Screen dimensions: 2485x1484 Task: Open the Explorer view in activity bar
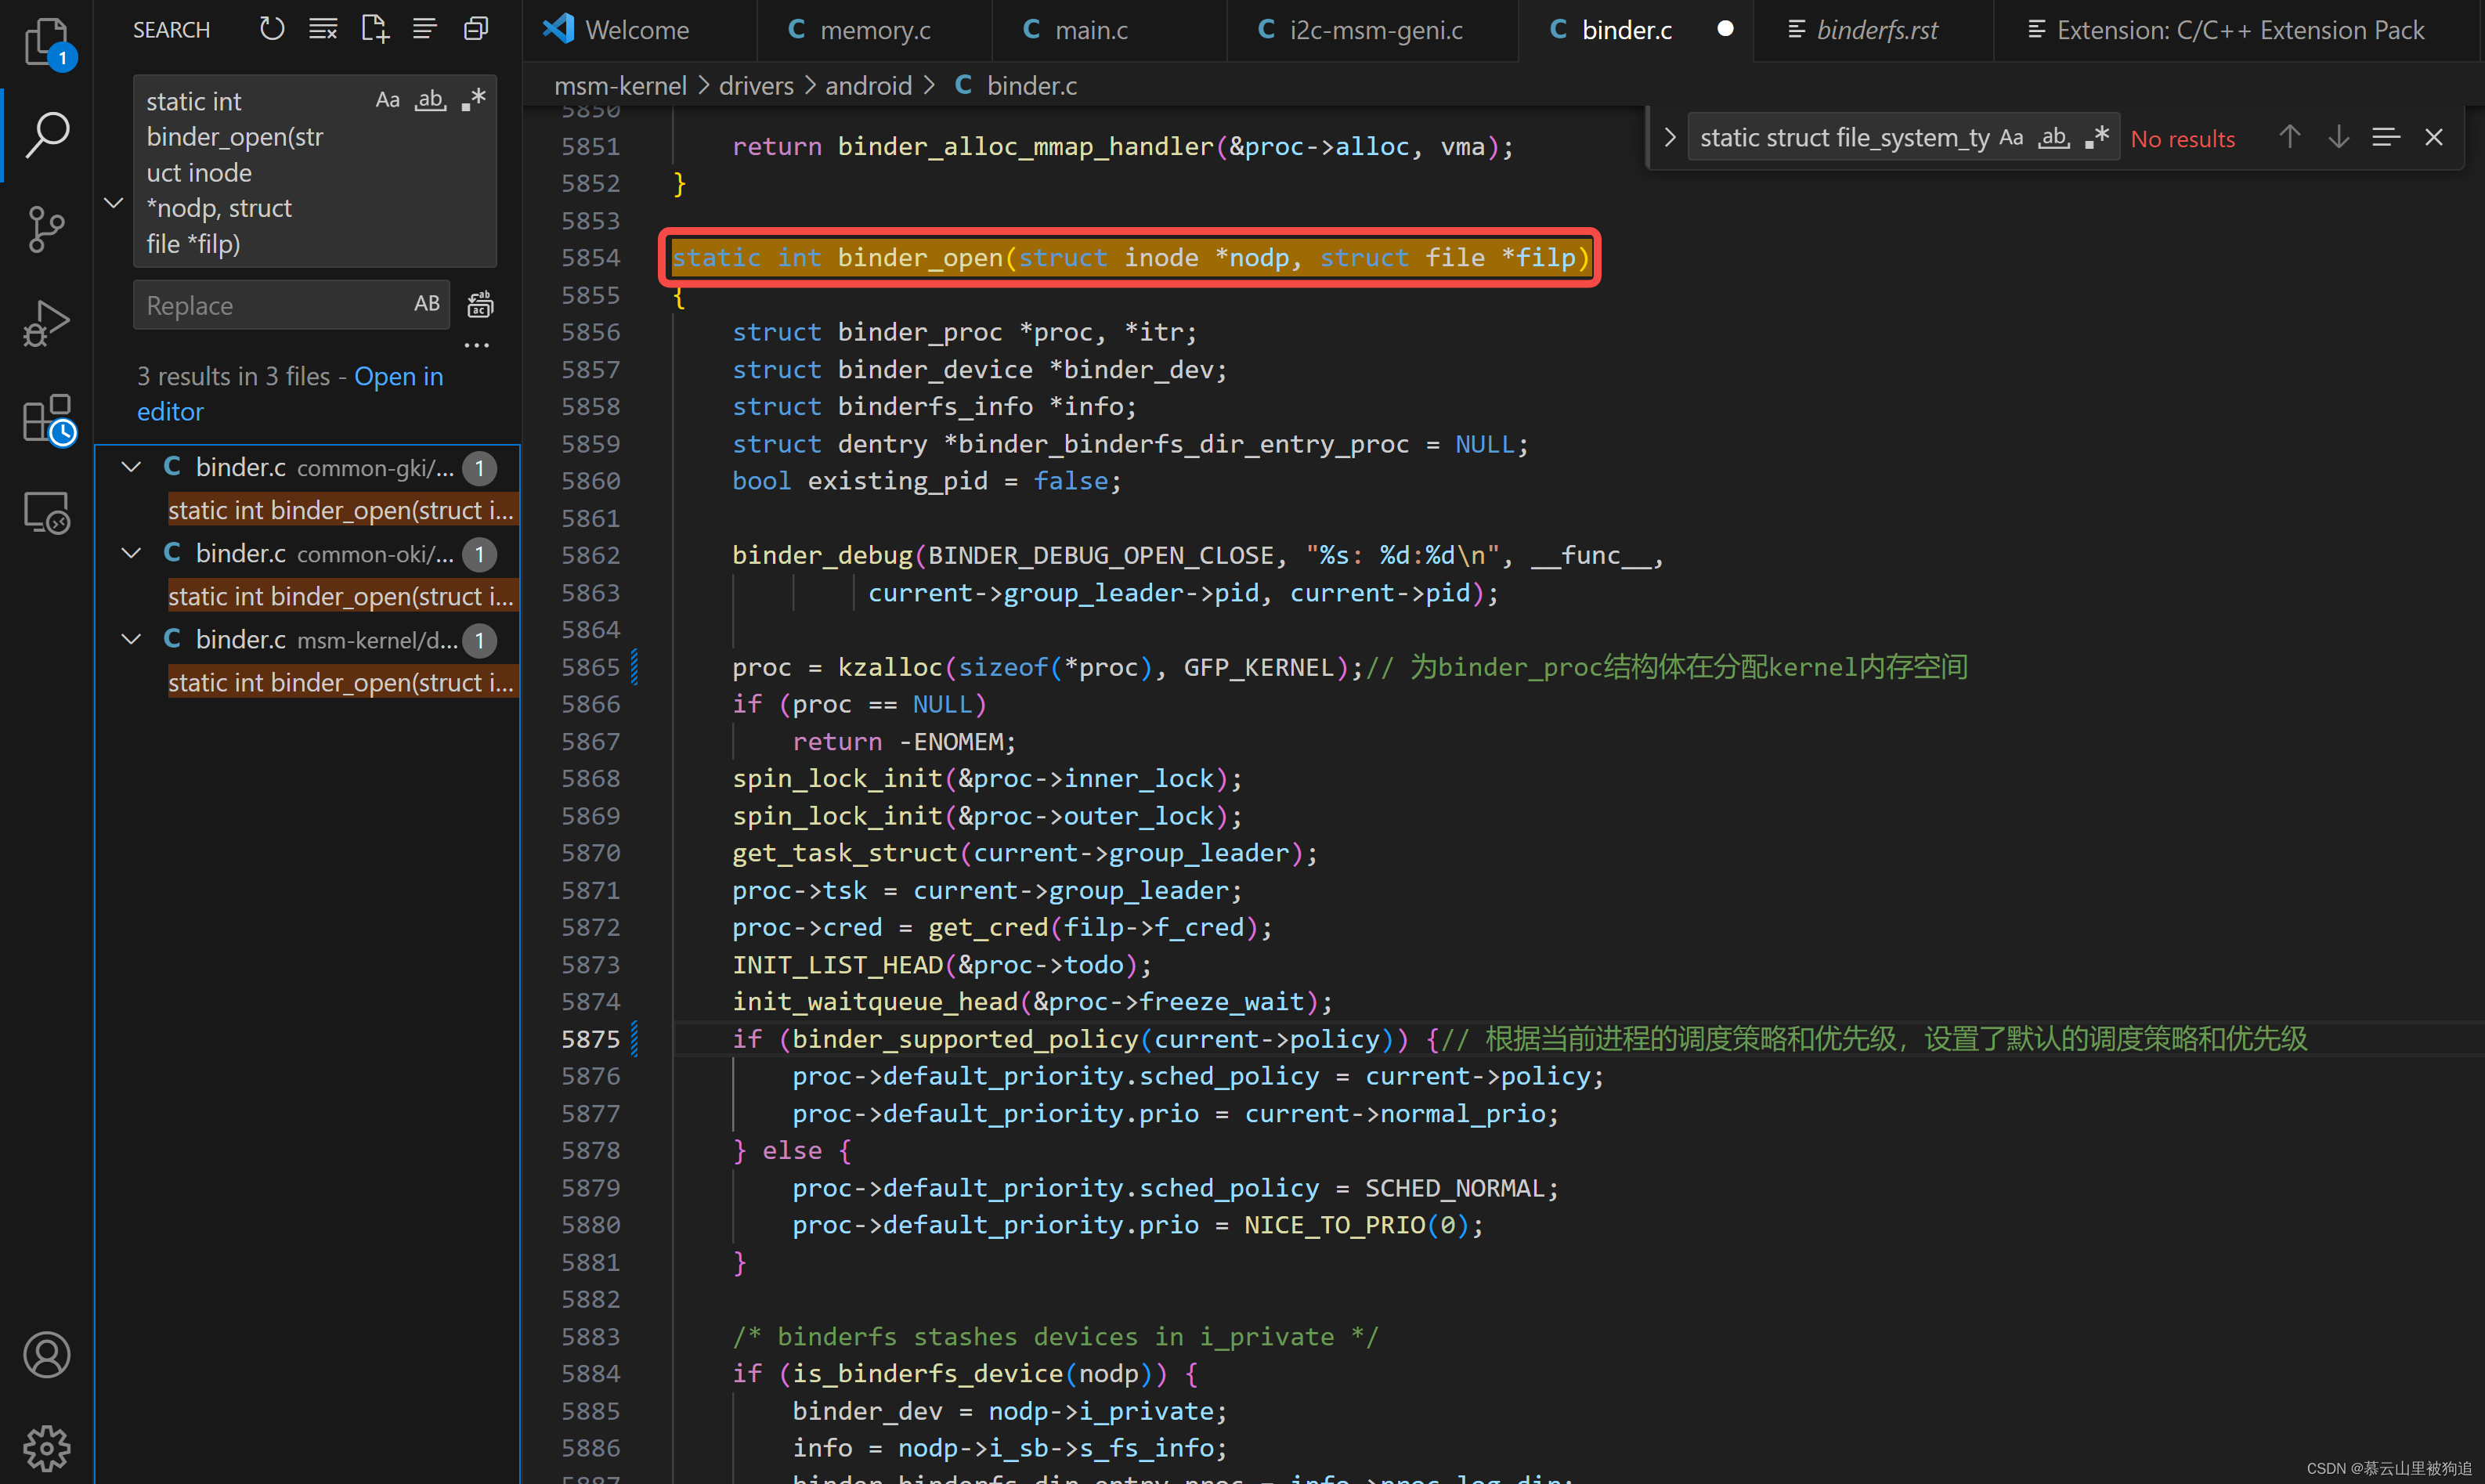46,42
